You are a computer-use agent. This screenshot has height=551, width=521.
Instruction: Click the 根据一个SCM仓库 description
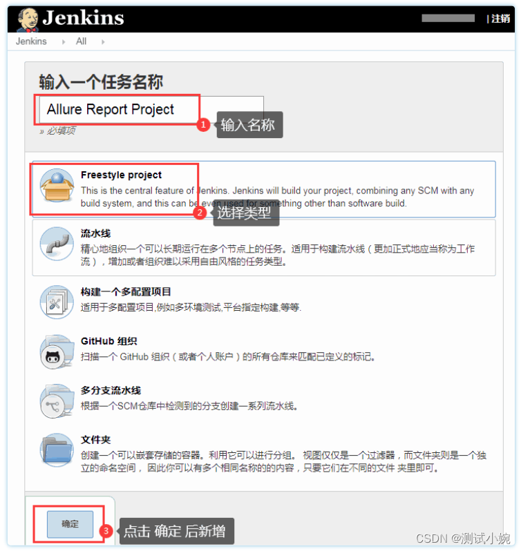click(189, 406)
